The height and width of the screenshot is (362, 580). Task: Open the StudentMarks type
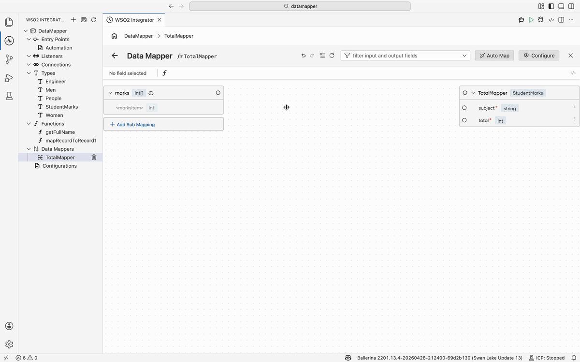[x=61, y=107]
